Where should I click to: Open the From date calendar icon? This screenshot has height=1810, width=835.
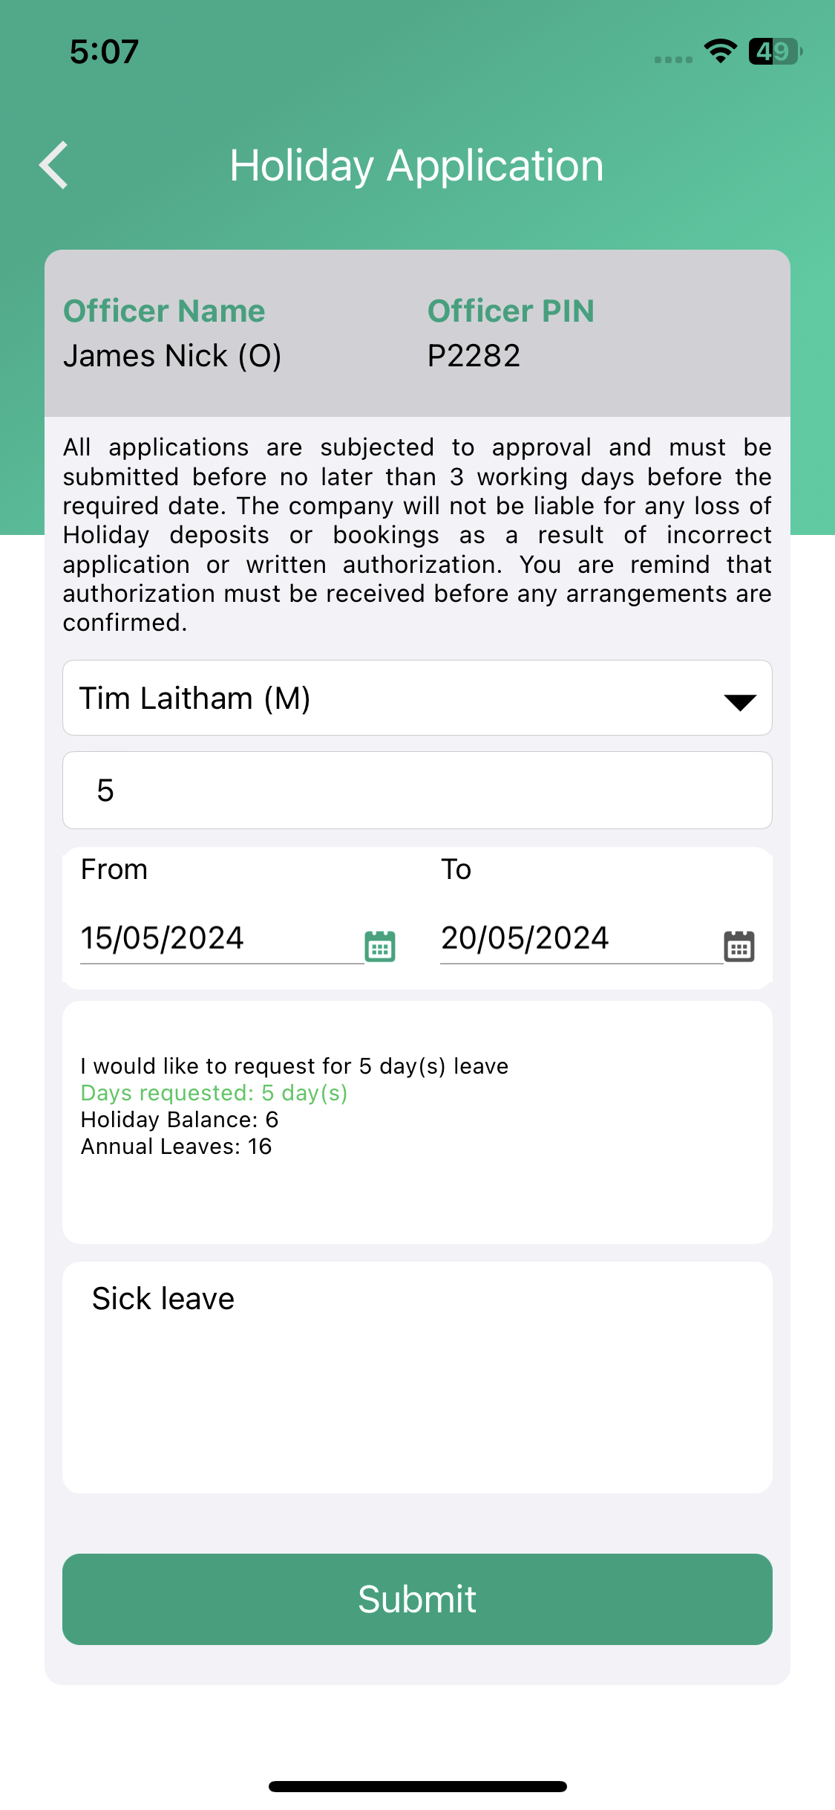tap(380, 946)
